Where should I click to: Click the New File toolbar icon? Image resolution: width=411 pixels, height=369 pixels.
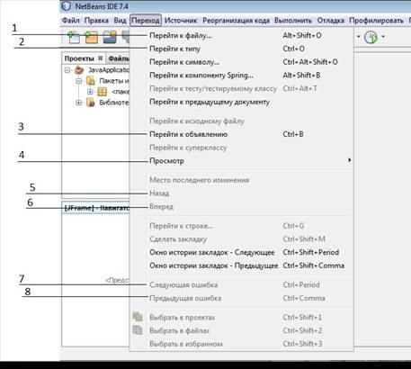click(74, 37)
